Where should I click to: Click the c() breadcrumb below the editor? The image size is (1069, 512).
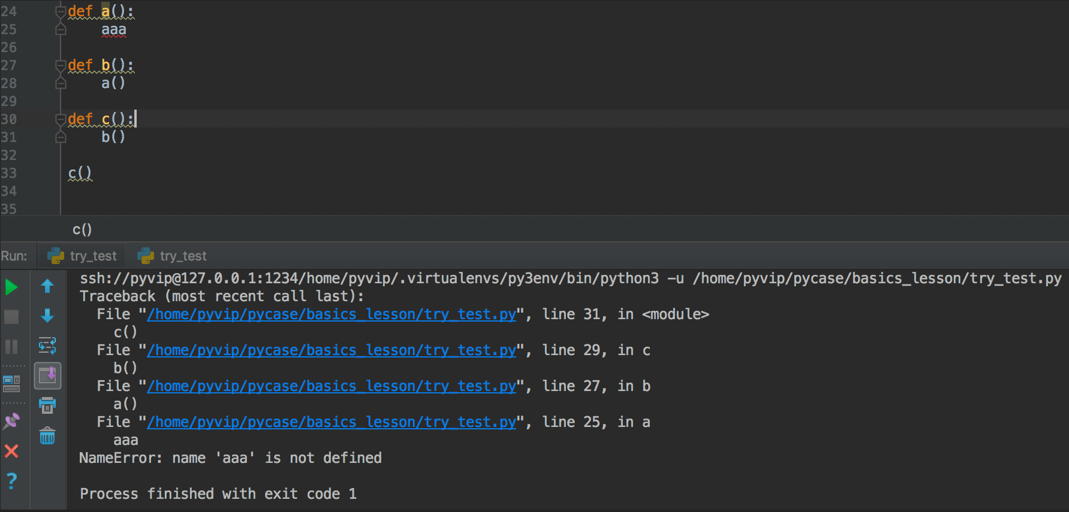click(82, 229)
